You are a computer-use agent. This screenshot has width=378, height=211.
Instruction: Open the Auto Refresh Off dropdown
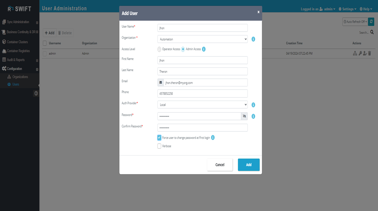(x=355, y=22)
